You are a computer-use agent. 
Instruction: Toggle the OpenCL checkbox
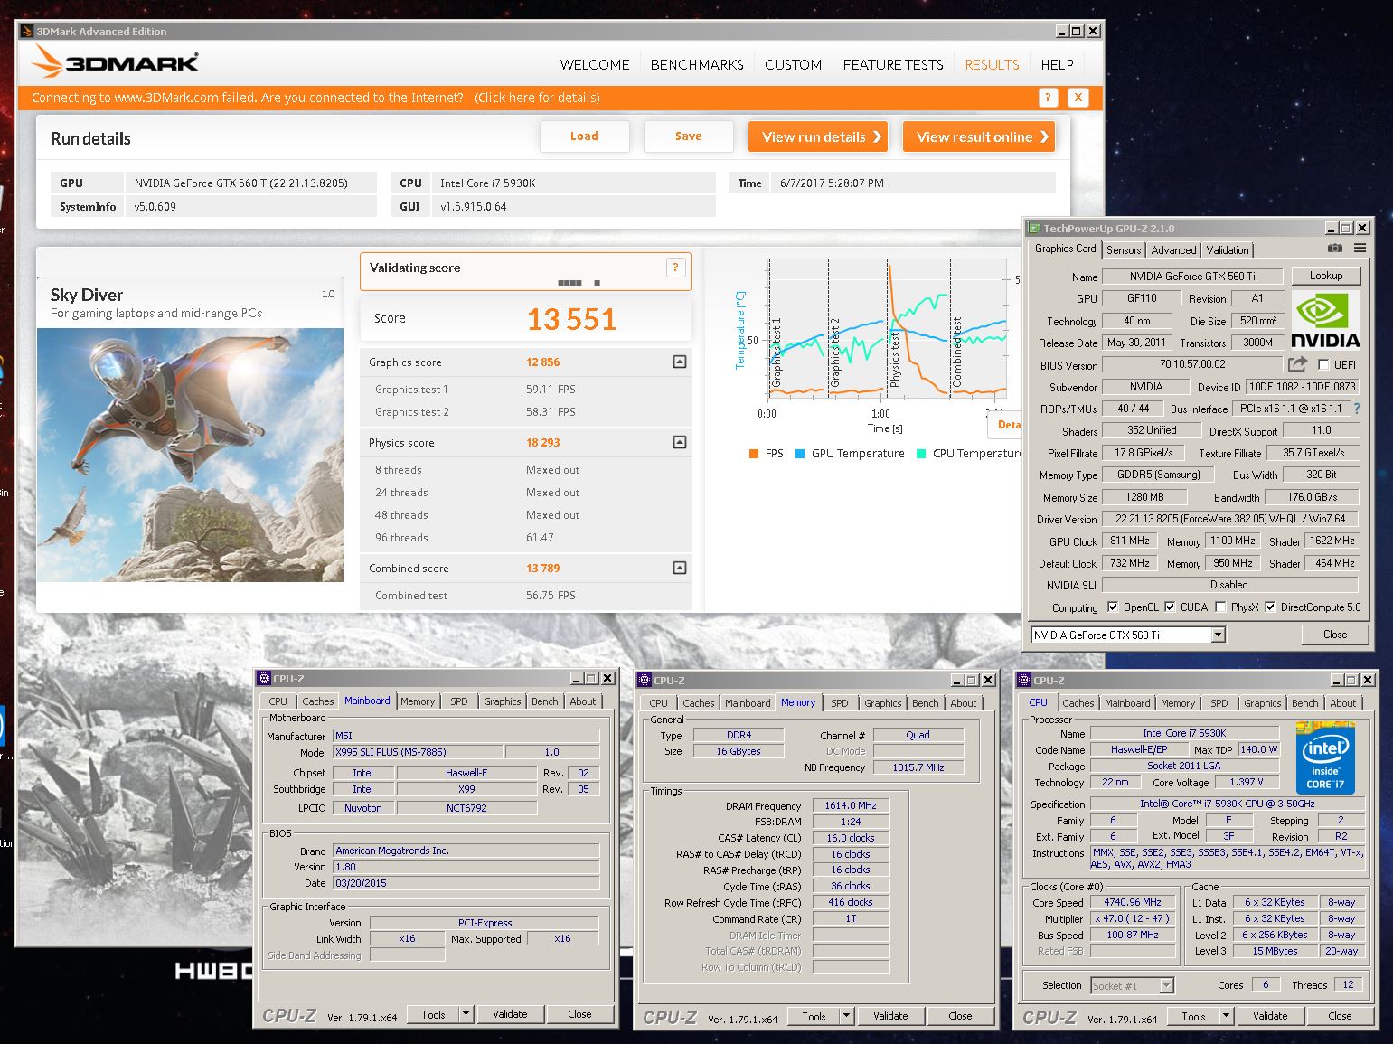tap(1113, 607)
